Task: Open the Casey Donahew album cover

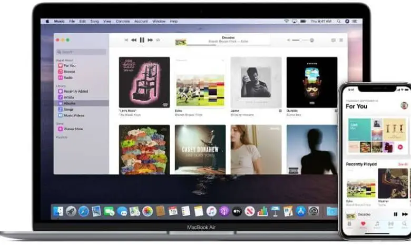Action: tap(200, 149)
